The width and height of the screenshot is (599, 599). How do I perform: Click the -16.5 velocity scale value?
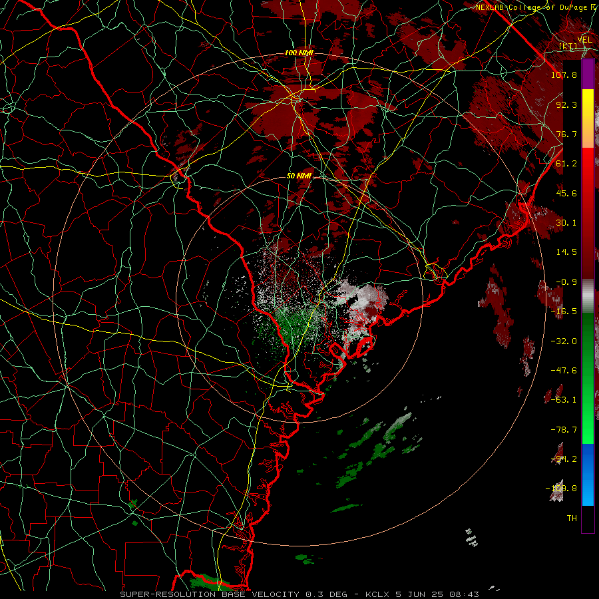(564, 311)
